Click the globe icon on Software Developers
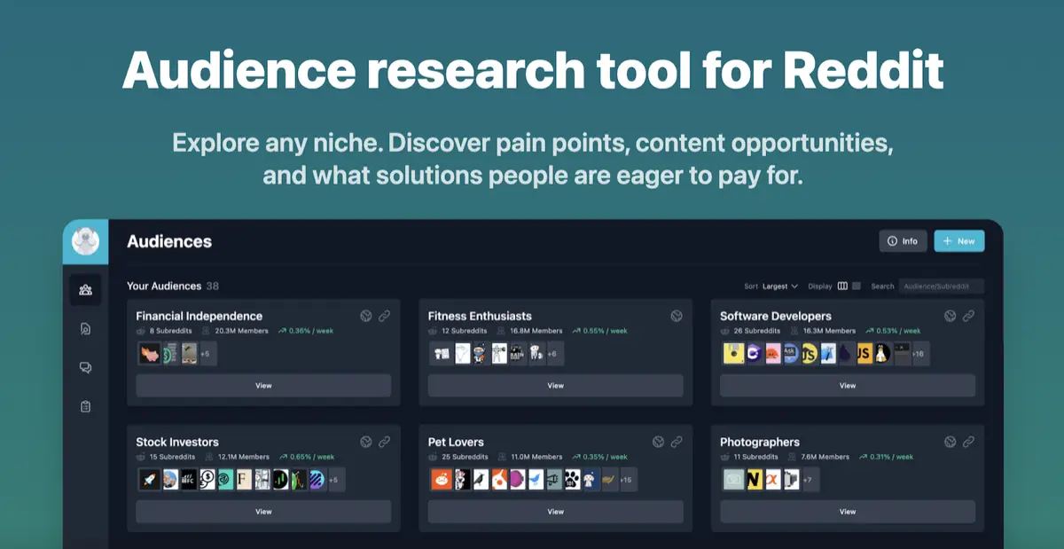1064x549 pixels. coord(950,316)
